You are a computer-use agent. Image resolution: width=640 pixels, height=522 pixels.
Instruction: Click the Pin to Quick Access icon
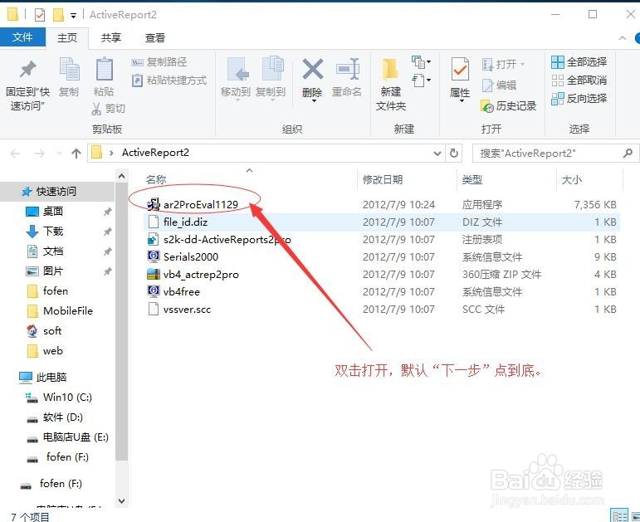pos(27,70)
